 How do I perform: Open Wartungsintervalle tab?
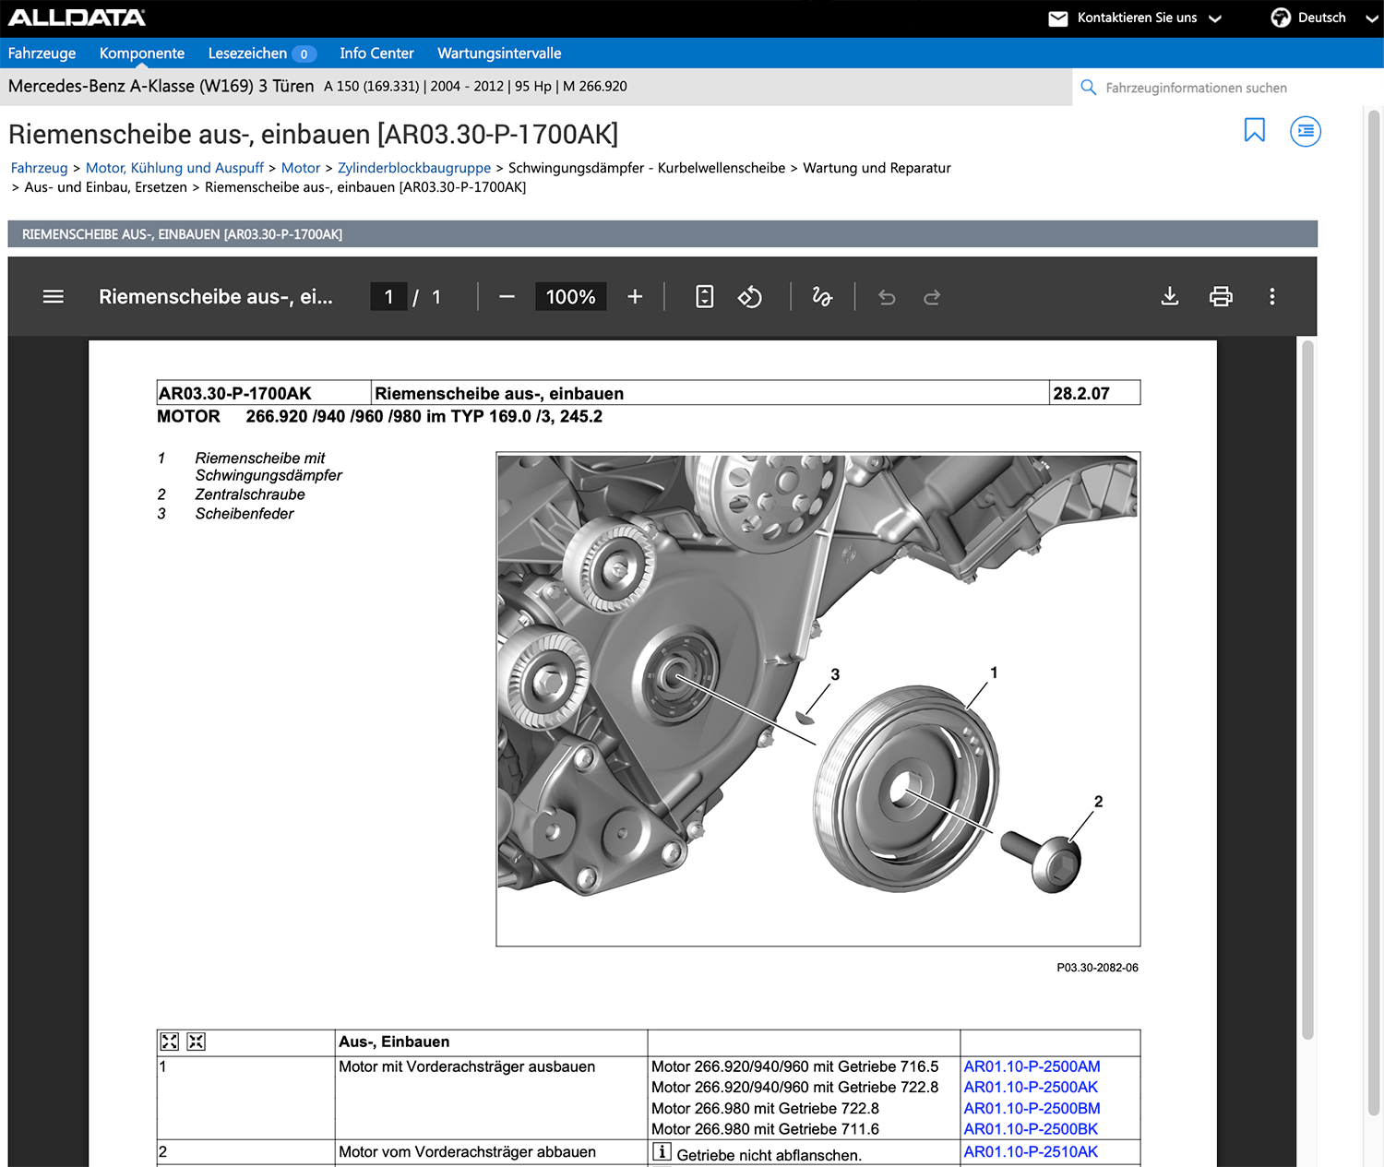point(499,54)
